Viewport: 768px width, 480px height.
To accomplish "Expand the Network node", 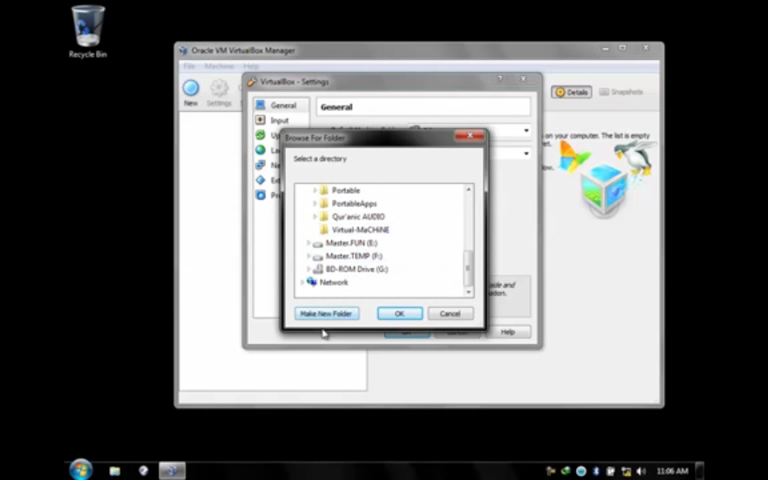I will 302,282.
